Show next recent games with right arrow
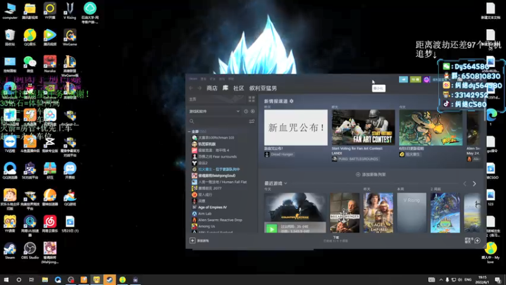506x285 pixels. coord(474,184)
